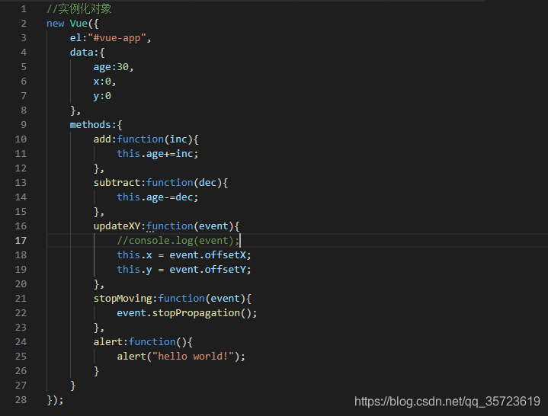This screenshot has width=548, height=416.
Task: Click 'this.x' on line 18
Action: (x=134, y=255)
